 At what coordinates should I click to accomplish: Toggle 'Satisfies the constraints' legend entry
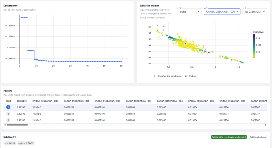168,76
